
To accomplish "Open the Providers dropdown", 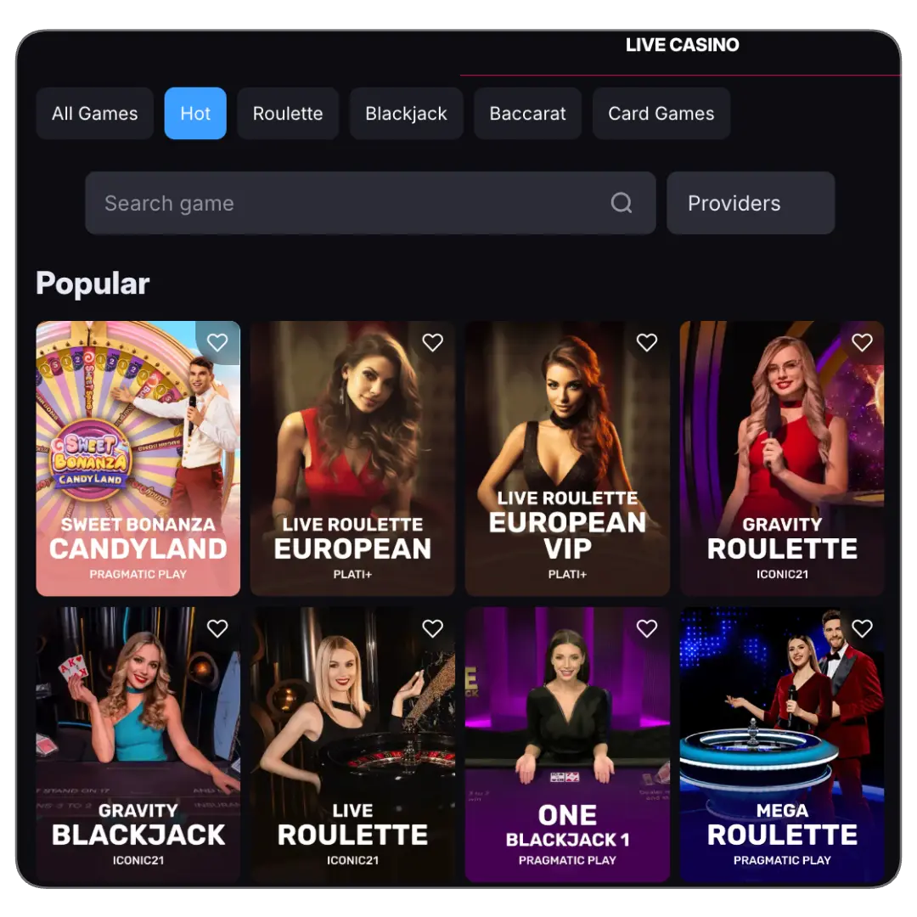I will 751,202.
